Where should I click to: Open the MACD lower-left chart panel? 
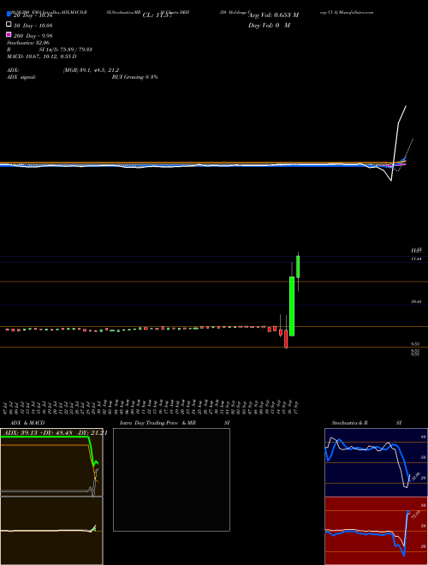pos(51,531)
